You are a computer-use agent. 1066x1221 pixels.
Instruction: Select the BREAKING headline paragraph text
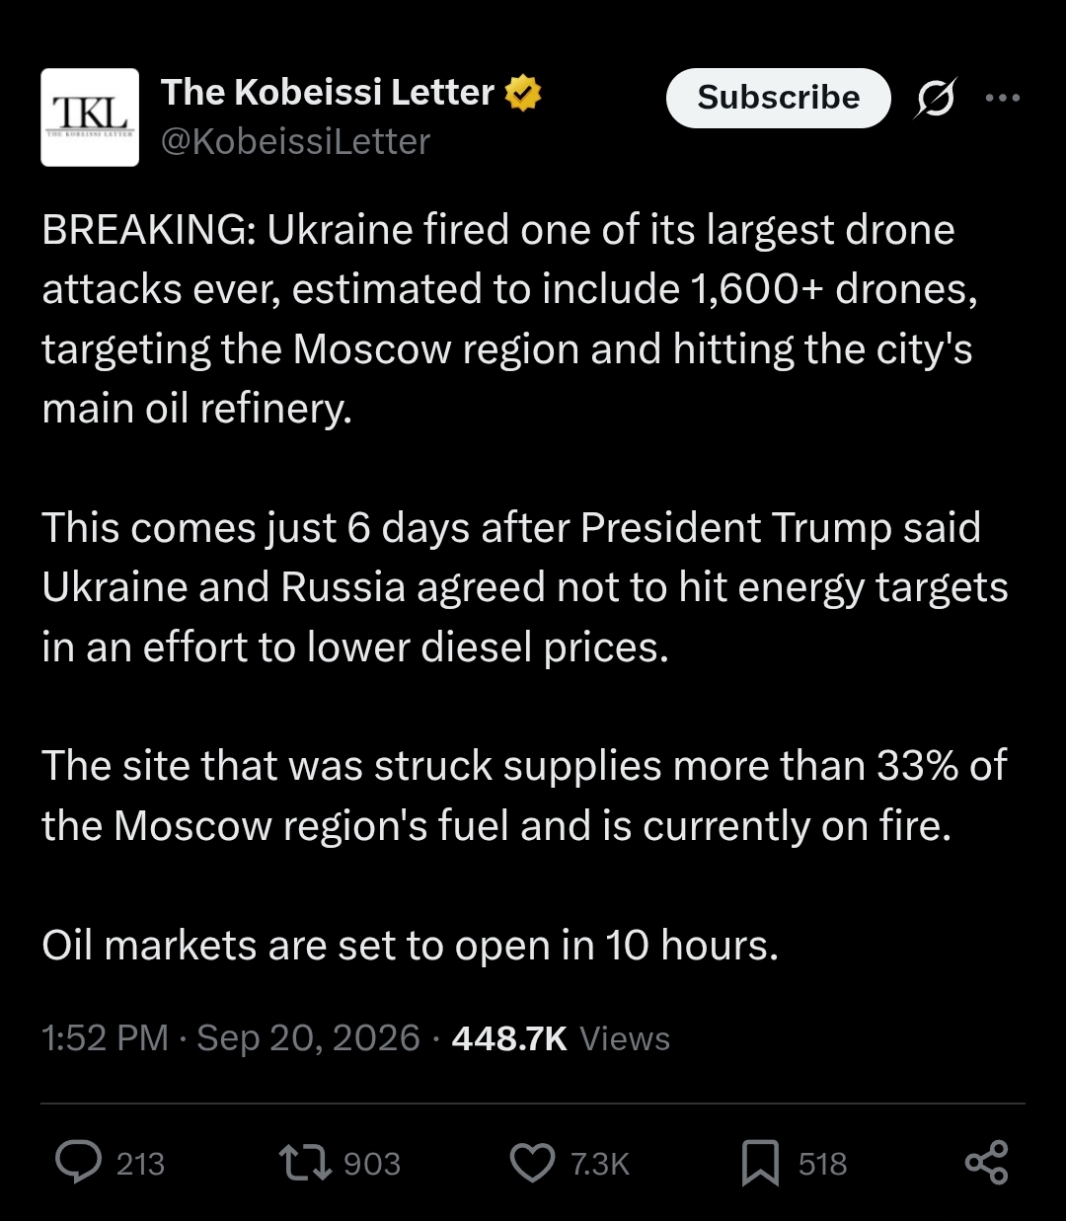[510, 319]
